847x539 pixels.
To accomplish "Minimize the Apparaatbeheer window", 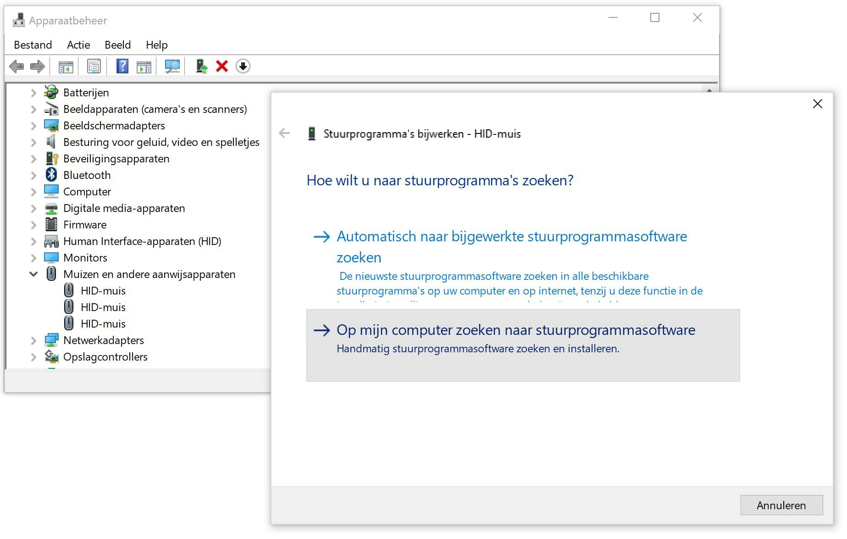I will click(x=613, y=17).
